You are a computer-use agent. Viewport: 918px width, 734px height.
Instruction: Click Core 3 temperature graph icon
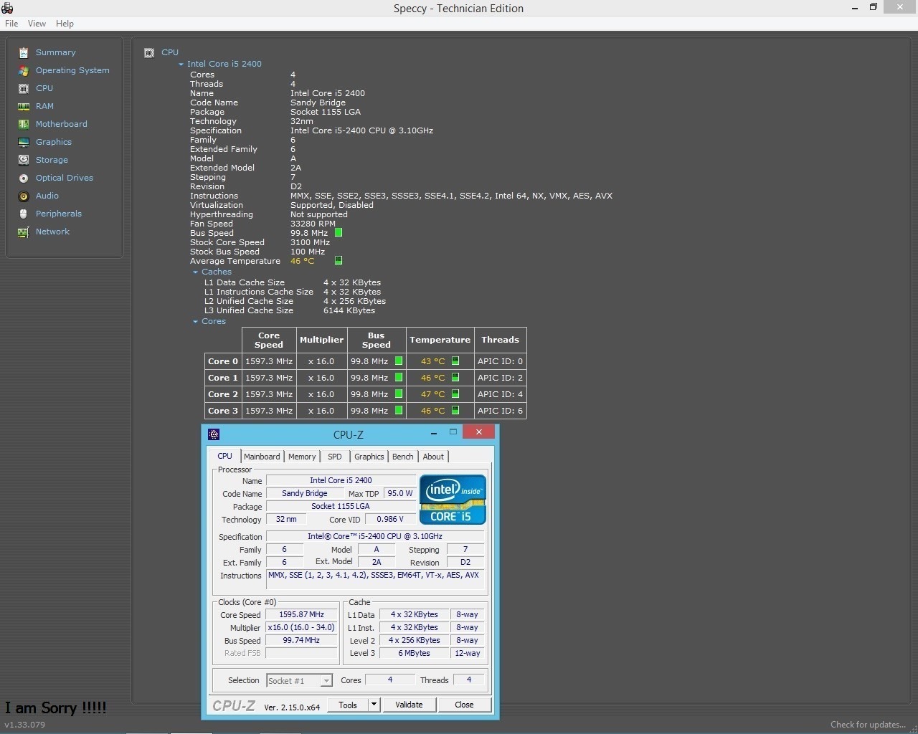(x=455, y=410)
